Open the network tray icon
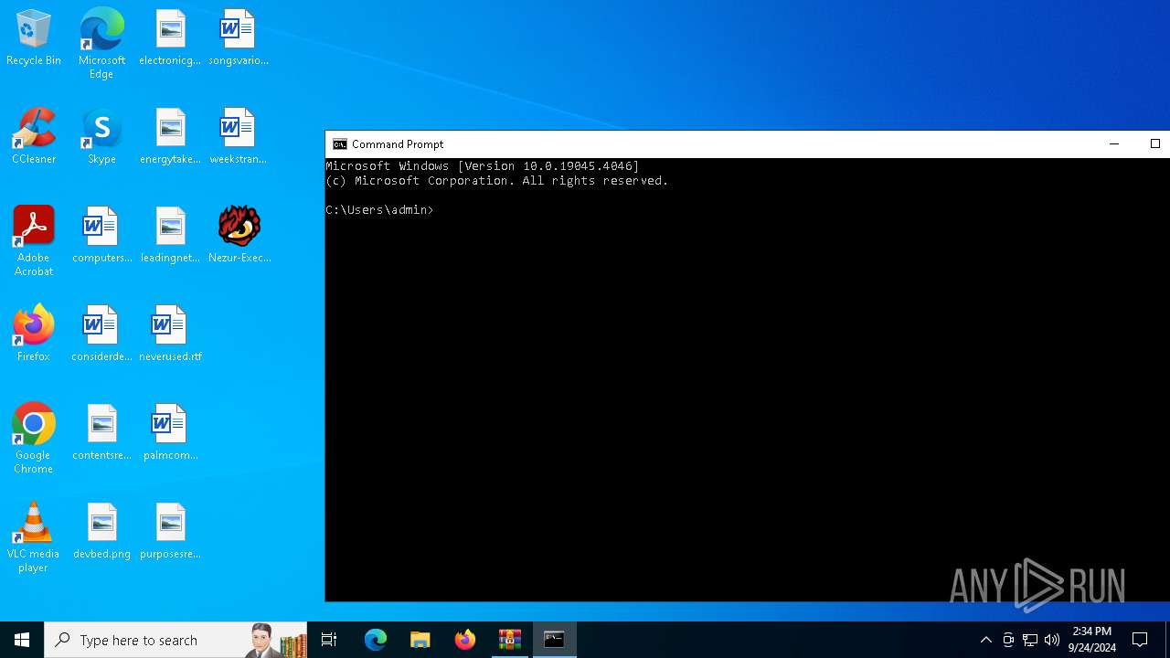The height and width of the screenshot is (658, 1170). click(x=1030, y=640)
